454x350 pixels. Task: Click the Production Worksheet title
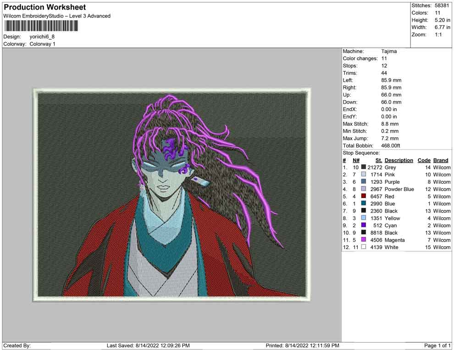[x=44, y=7]
